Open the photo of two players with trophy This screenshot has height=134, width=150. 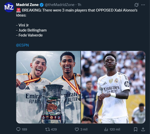point(48,87)
